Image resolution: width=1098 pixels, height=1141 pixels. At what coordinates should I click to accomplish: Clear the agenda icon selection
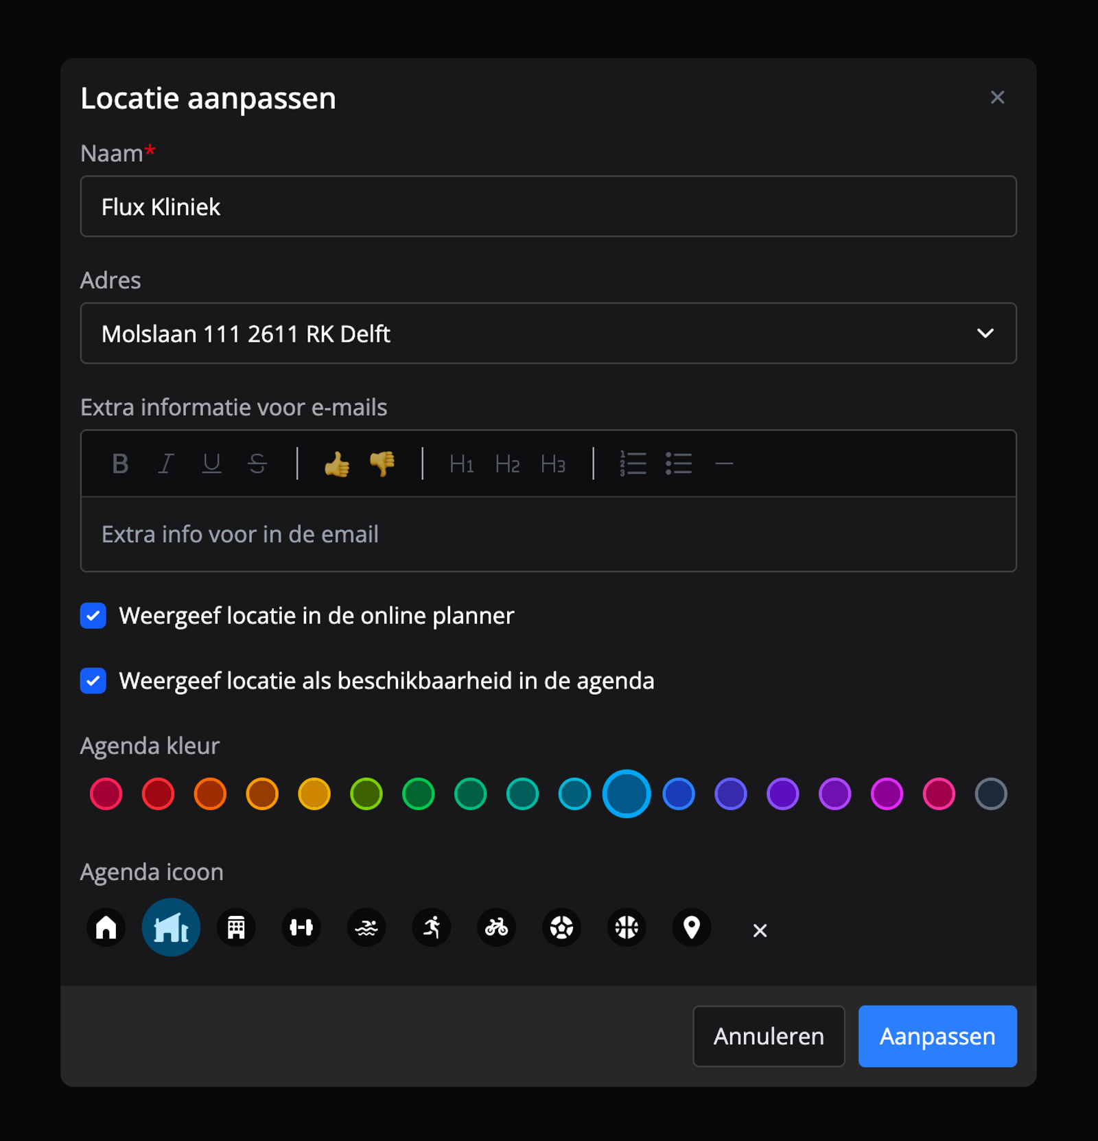click(x=760, y=930)
